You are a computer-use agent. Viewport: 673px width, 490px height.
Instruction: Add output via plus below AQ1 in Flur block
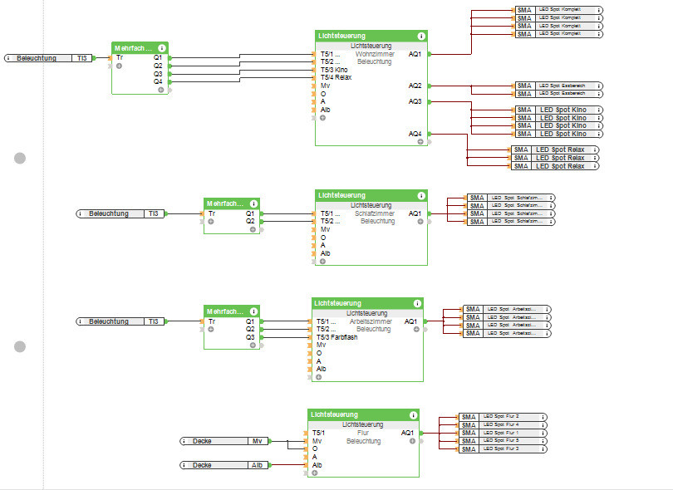(412, 441)
